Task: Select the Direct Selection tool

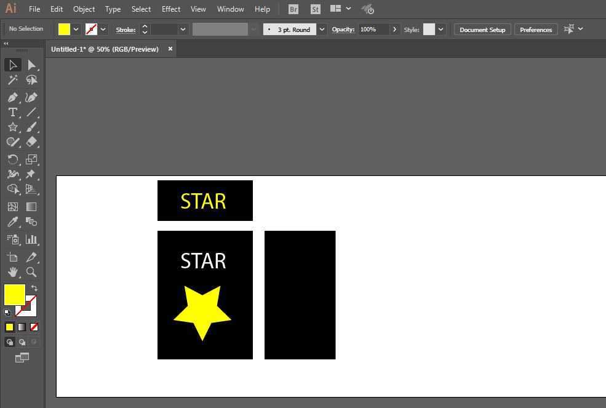Action: [31, 65]
